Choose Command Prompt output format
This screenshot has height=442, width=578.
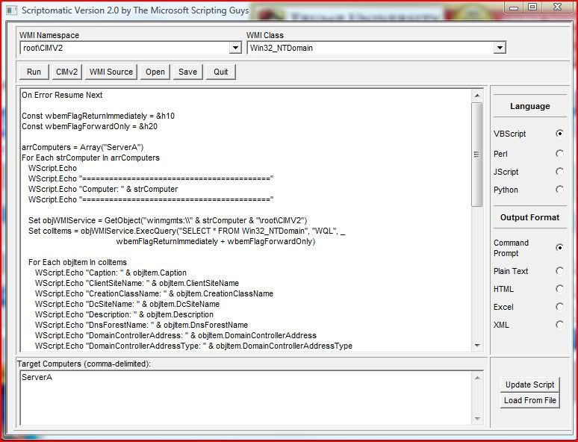tap(559, 247)
